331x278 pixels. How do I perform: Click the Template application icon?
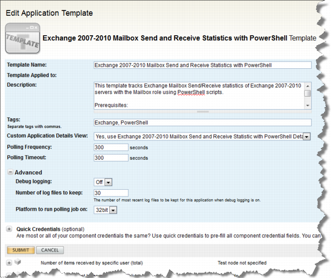[23, 38]
